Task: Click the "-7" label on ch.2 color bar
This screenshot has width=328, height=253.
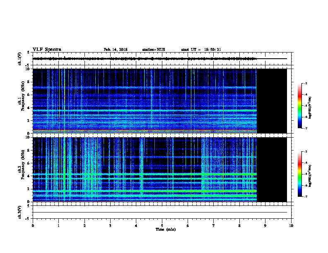Action: tap(305, 197)
